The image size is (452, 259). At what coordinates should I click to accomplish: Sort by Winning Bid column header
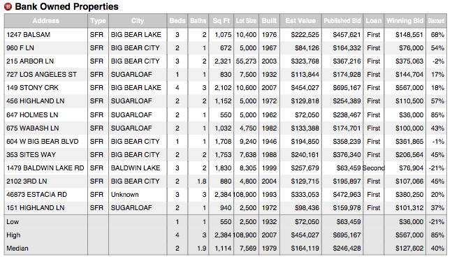pyautogui.click(x=404, y=21)
